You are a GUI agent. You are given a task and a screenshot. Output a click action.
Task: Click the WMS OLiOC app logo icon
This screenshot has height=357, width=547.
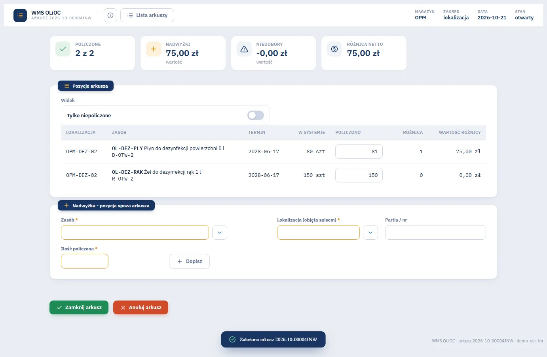(20, 15)
